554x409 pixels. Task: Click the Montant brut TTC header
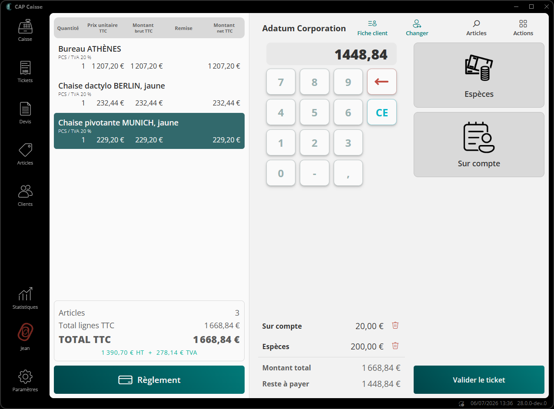(143, 28)
